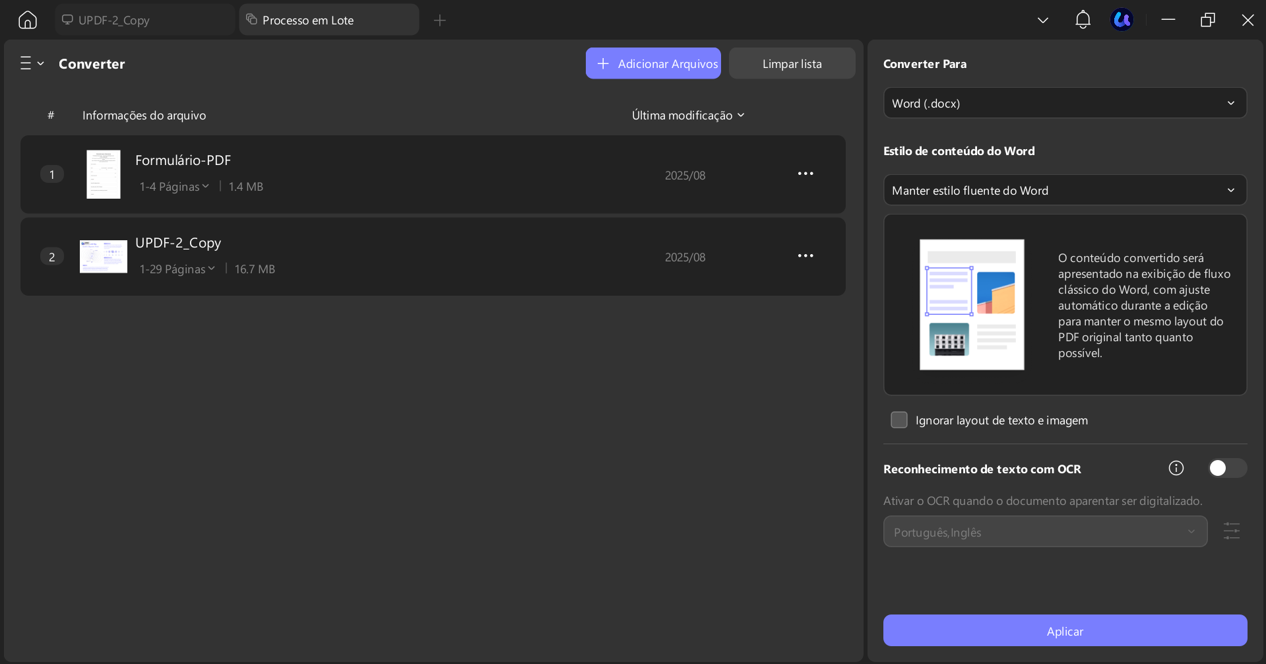Open advanced OCR settings sliders icon
The height and width of the screenshot is (664, 1266).
[1231, 531]
